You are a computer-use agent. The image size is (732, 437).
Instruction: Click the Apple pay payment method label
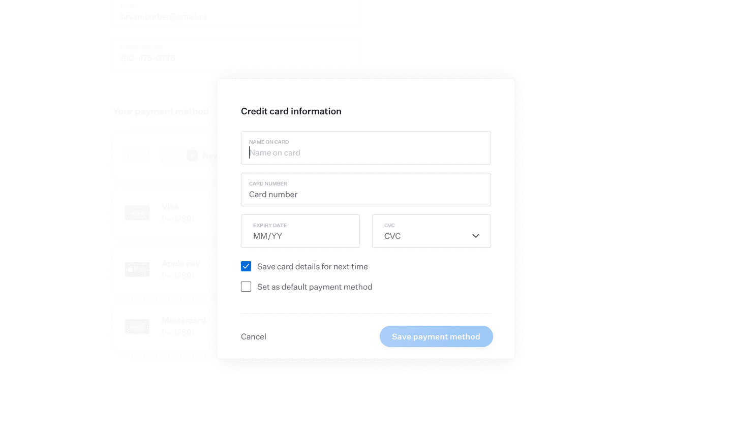pyautogui.click(x=181, y=263)
